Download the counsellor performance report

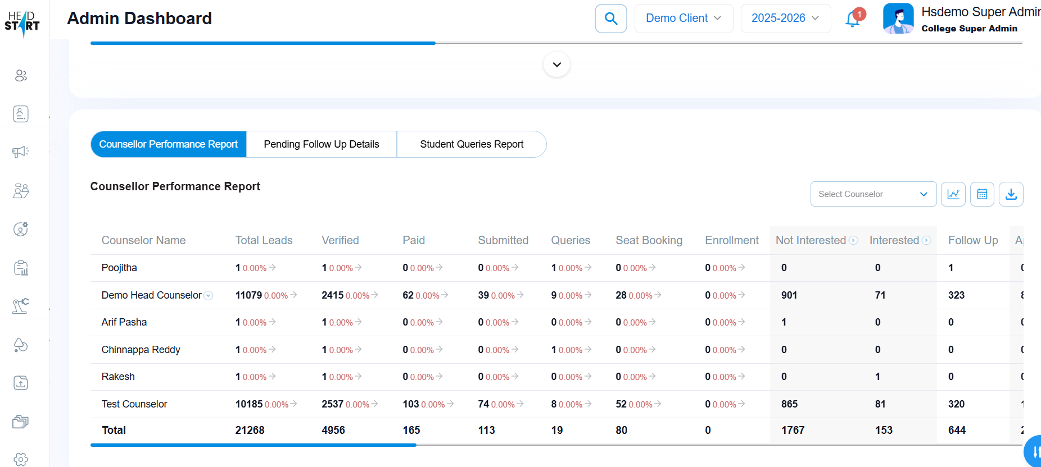[x=1011, y=194]
